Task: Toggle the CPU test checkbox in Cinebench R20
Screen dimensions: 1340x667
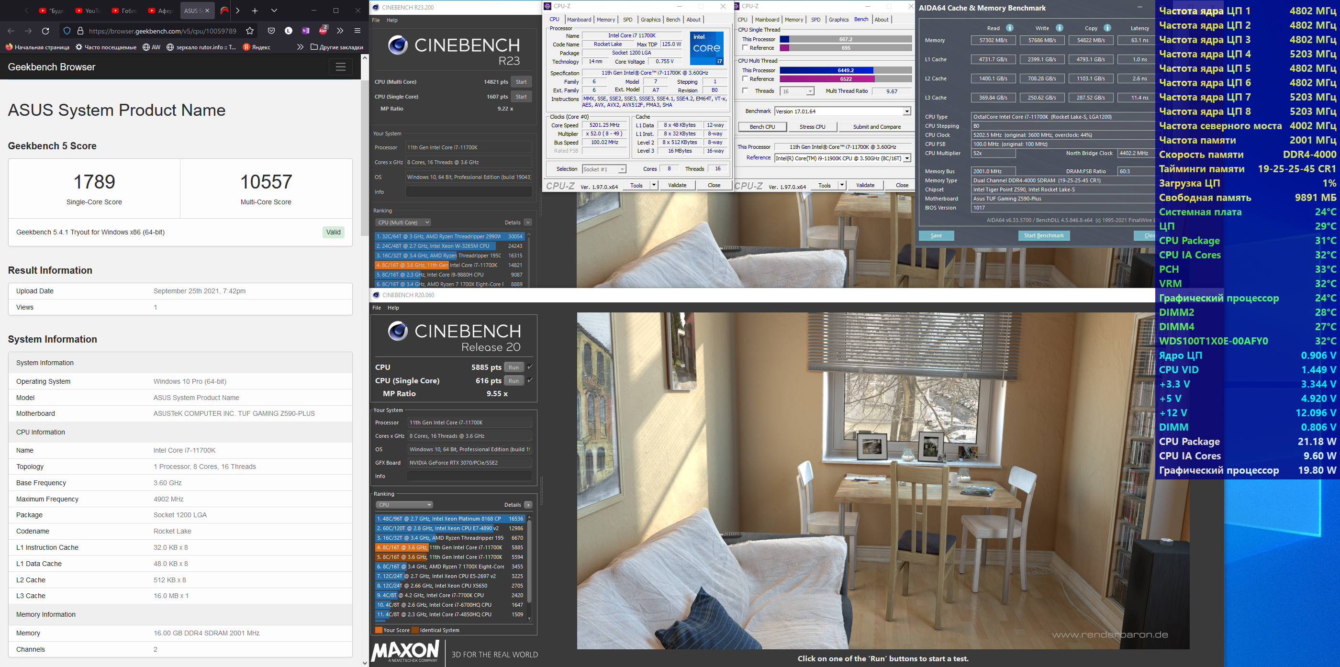Action: coord(530,367)
